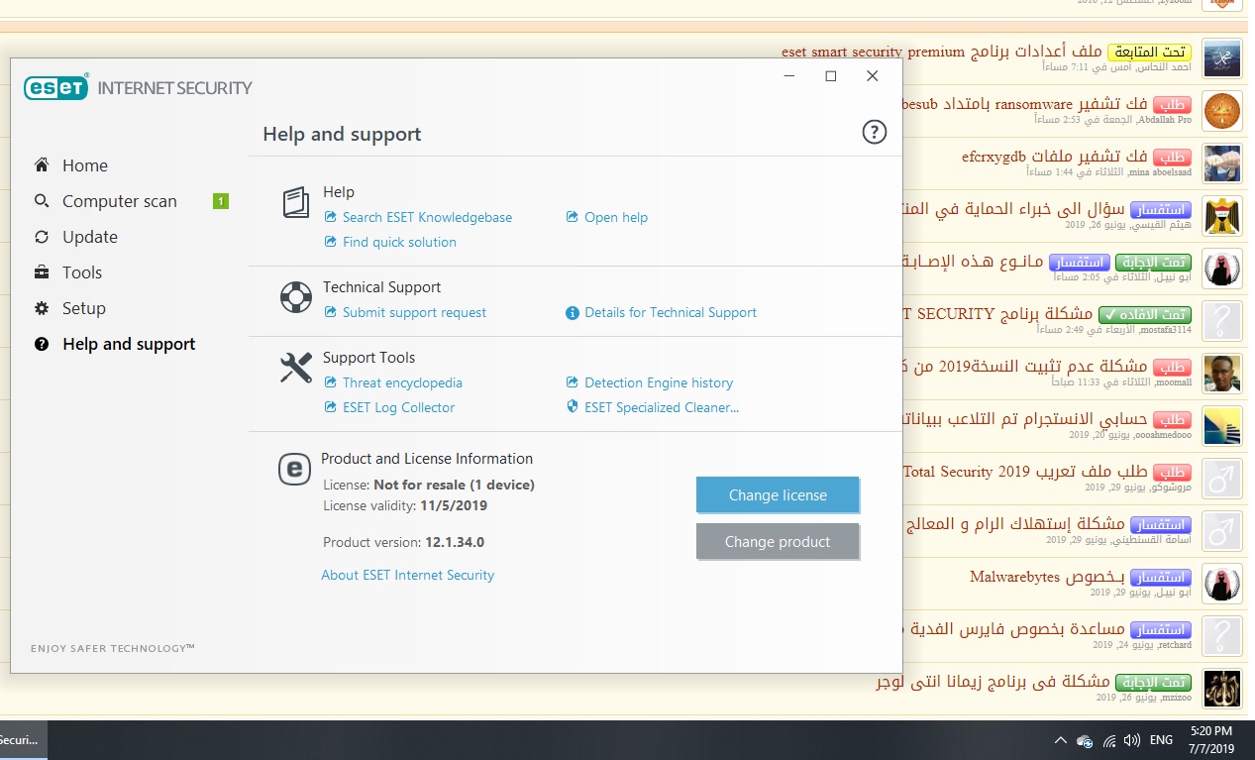This screenshot has height=760, width=1255.
Task: Click the avatar on the oooahmedooo forum thread
Action: [x=1222, y=425]
